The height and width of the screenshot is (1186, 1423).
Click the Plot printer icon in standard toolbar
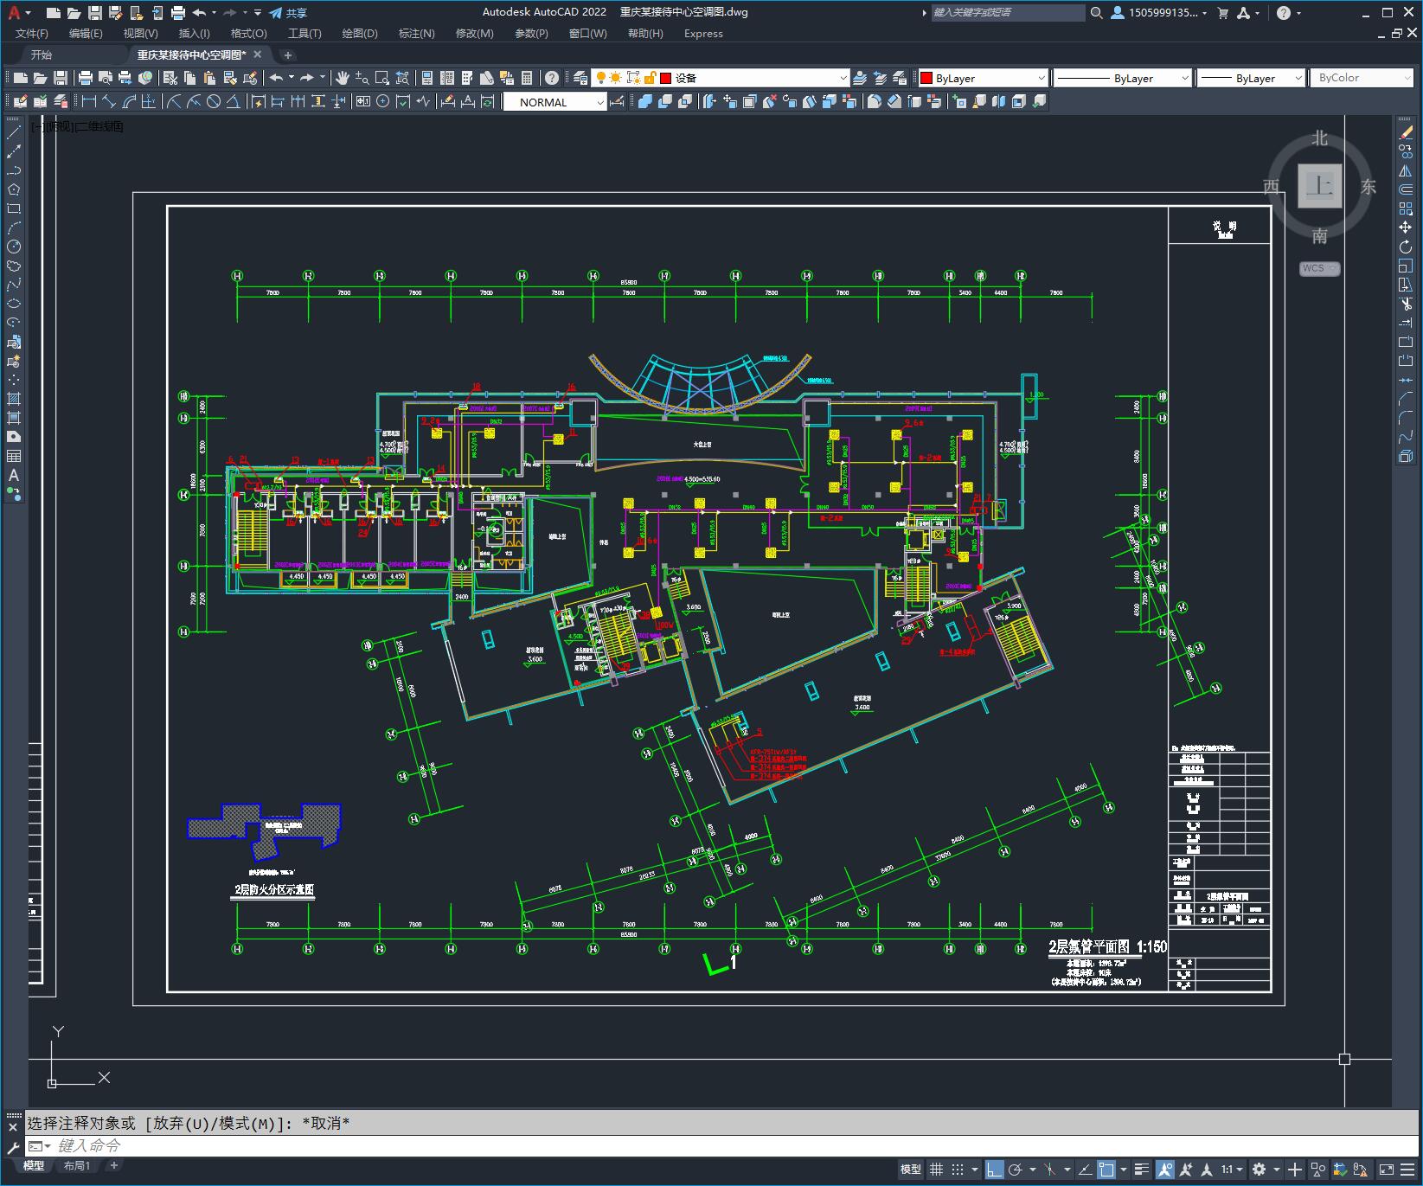(x=86, y=78)
